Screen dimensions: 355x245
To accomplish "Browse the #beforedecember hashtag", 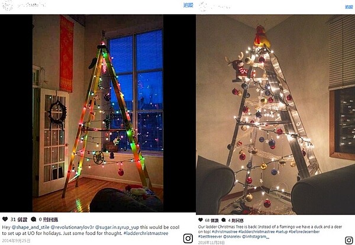I will [x=304, y=231].
